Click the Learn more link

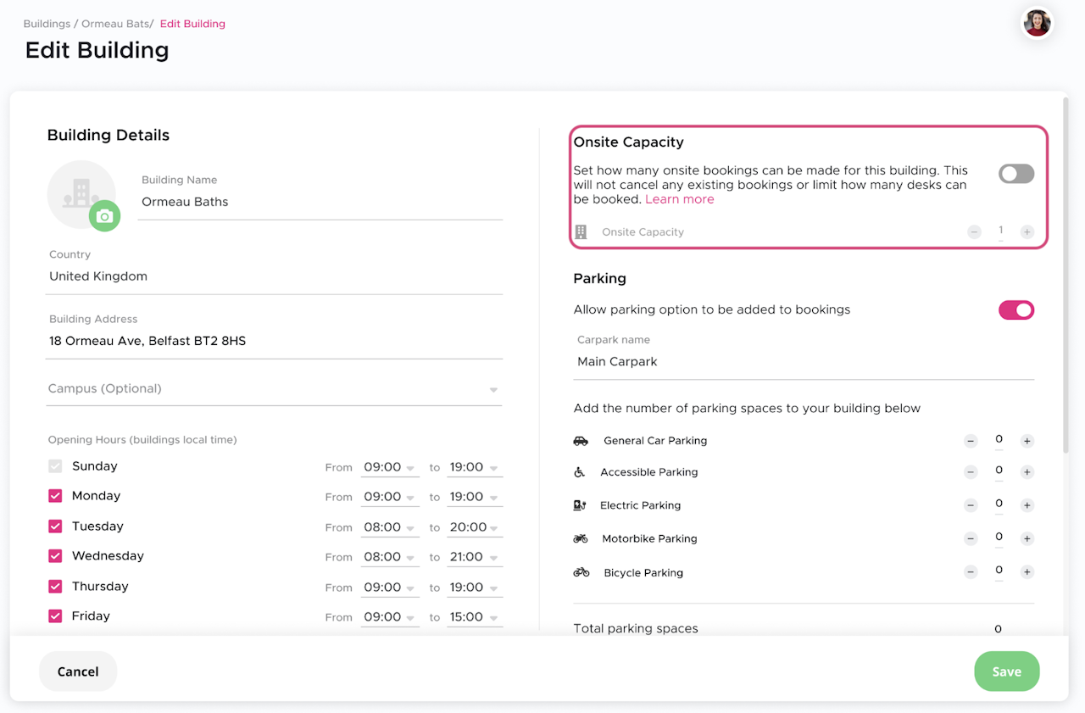(x=679, y=199)
